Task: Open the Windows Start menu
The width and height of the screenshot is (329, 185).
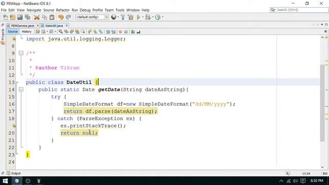Action: click(x=5, y=181)
